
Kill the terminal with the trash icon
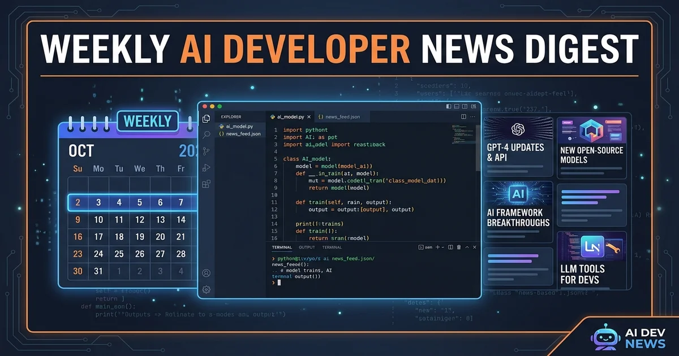(x=459, y=247)
